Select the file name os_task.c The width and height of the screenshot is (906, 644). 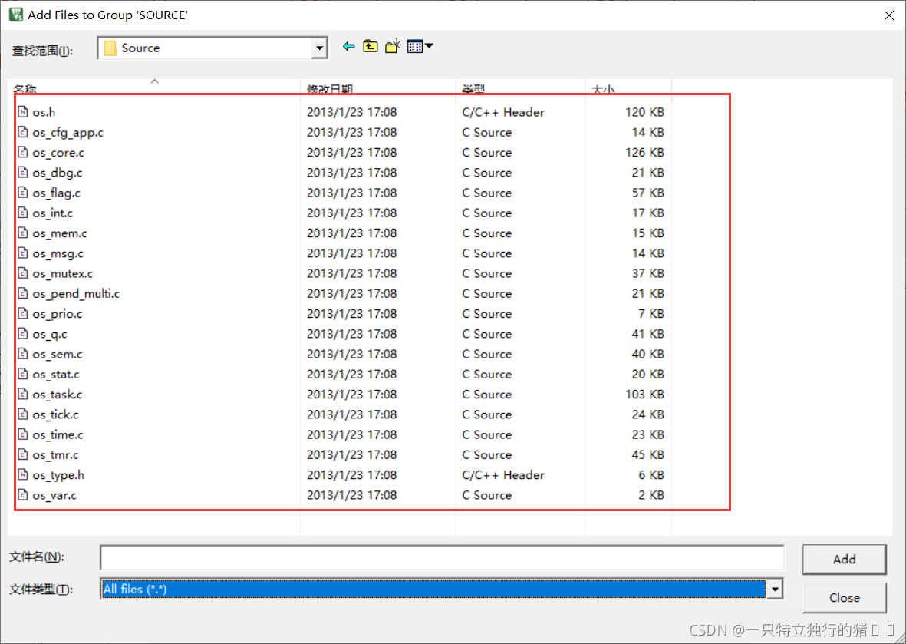coord(58,395)
